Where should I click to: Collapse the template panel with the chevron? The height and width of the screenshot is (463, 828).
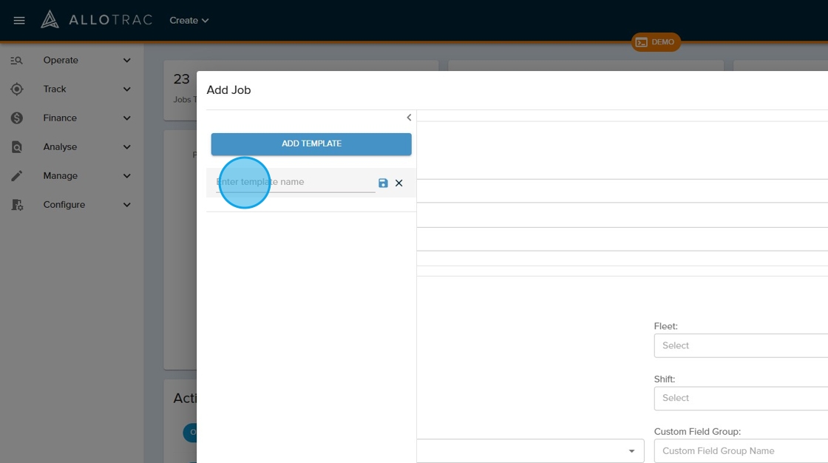point(409,118)
